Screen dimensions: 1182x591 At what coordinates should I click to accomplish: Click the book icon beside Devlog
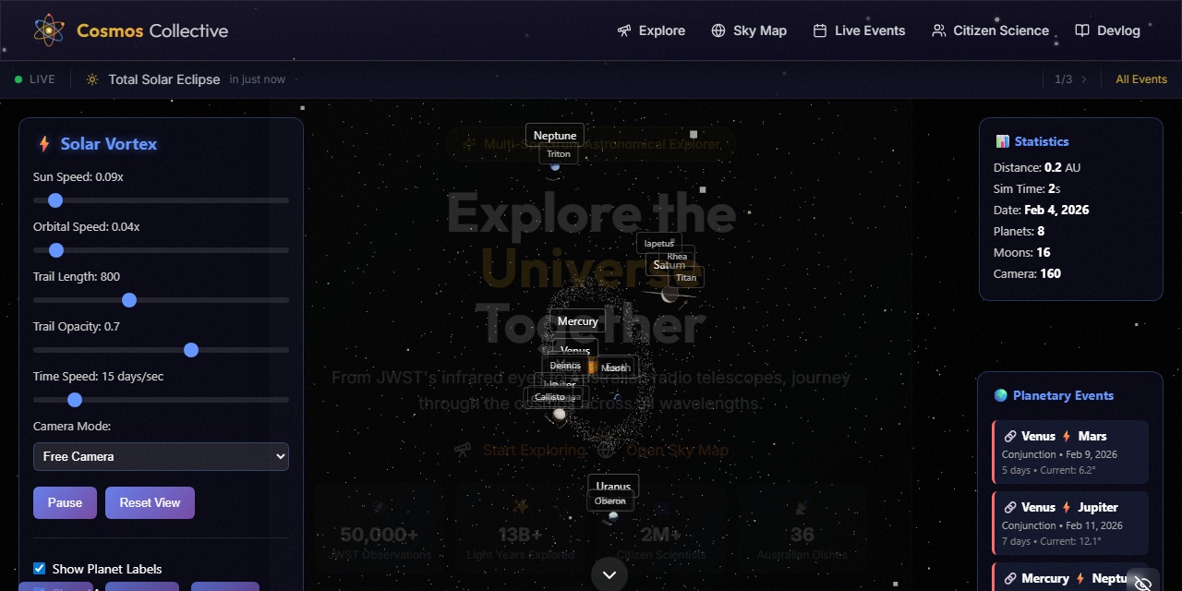[x=1082, y=30]
